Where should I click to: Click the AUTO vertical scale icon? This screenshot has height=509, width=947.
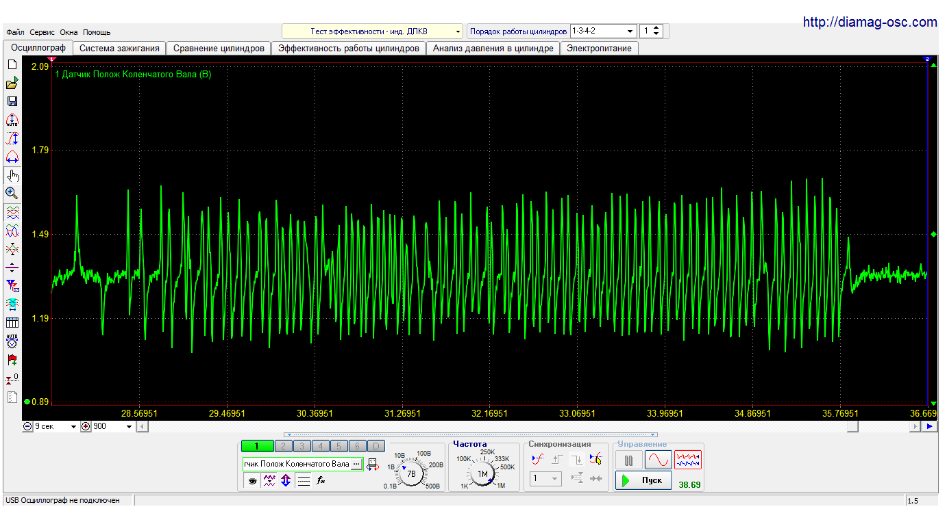pyautogui.click(x=12, y=120)
